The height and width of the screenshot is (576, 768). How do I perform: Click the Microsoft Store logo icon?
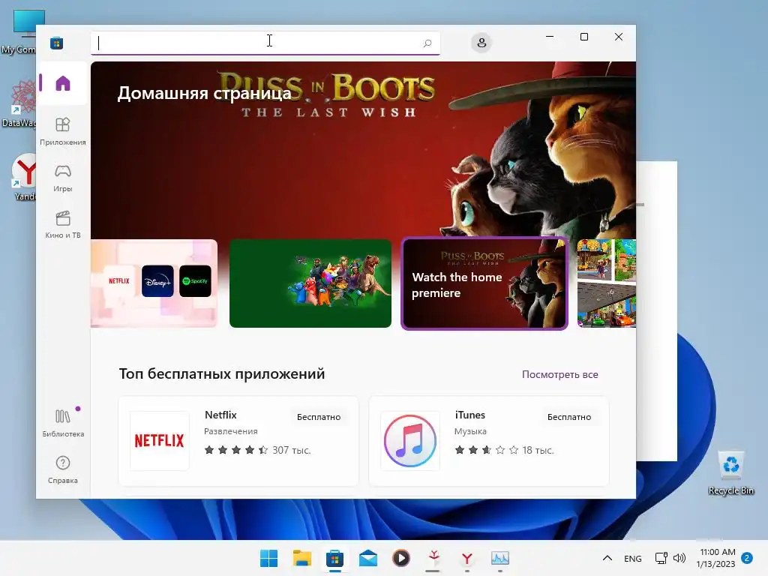point(56,43)
